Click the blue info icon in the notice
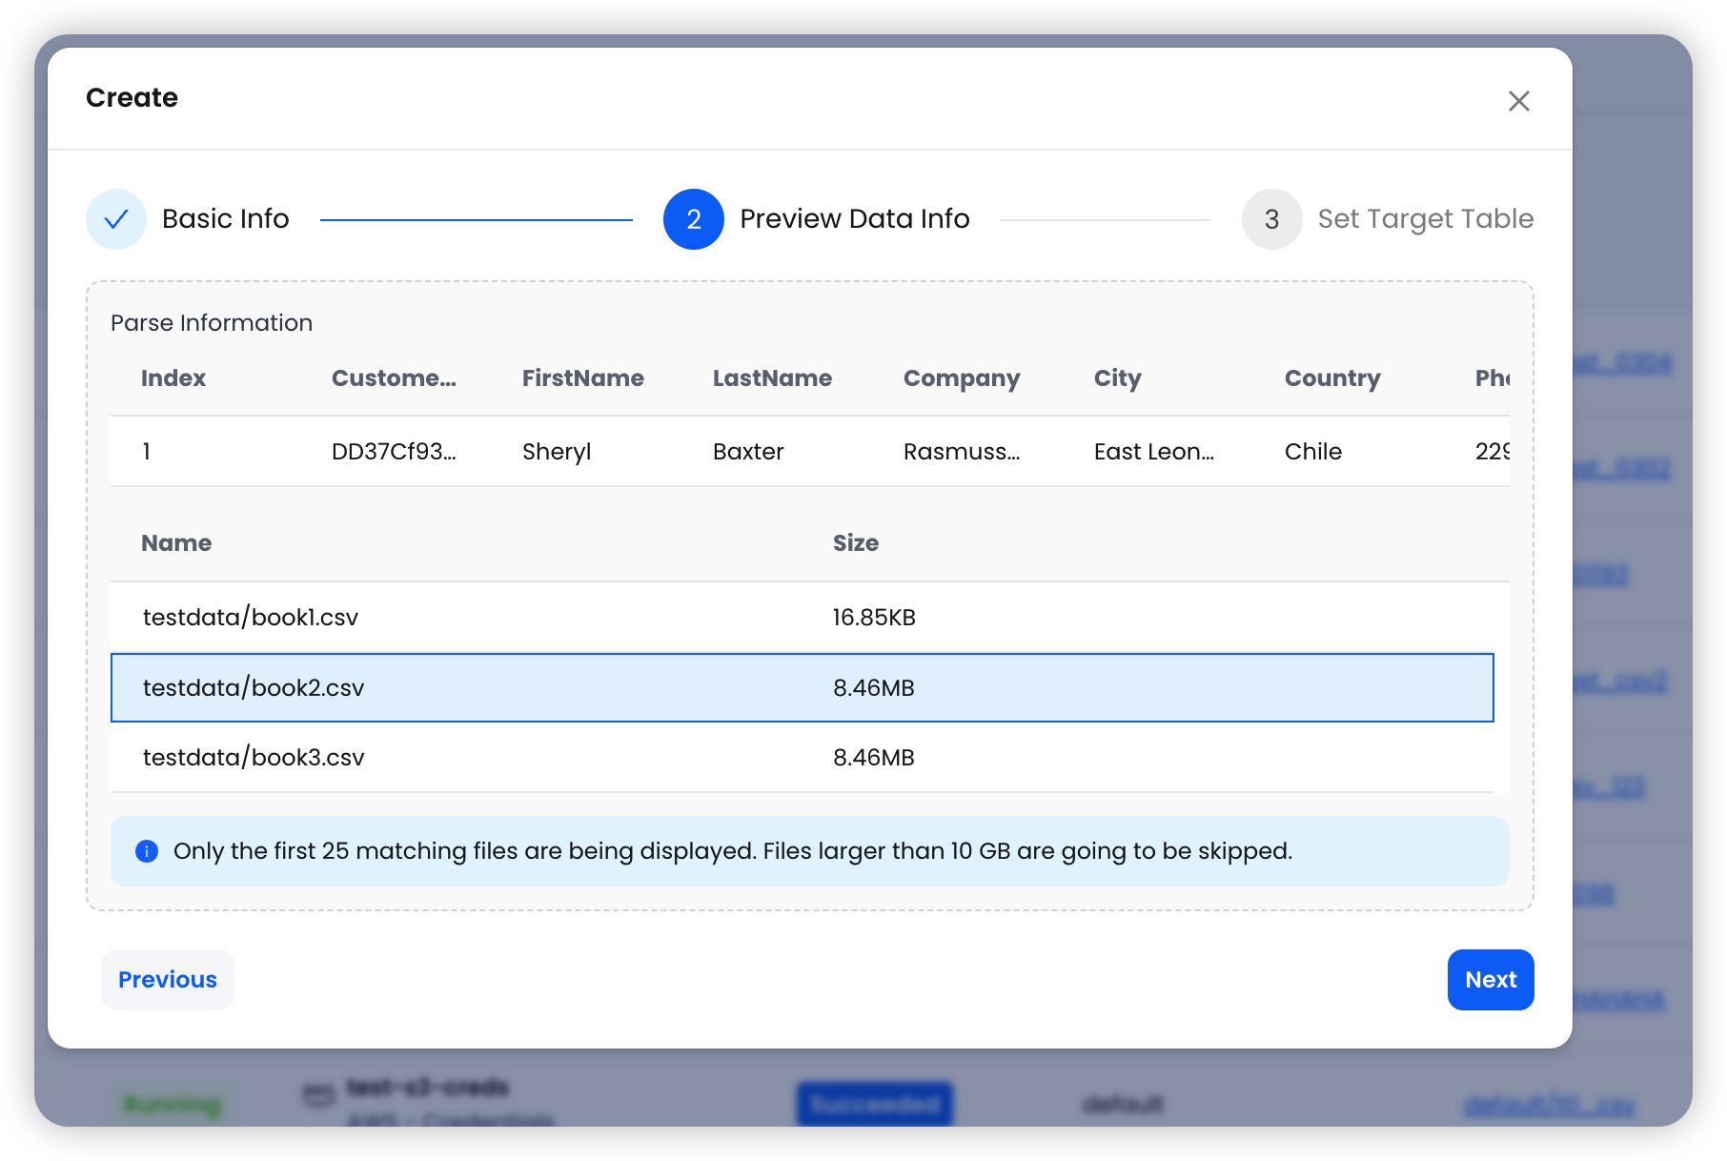 pos(147,851)
